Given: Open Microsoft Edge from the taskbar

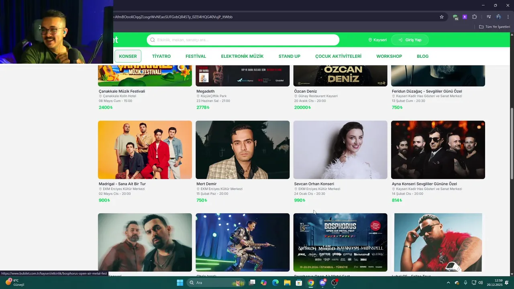Looking at the screenshot, I should 275,283.
